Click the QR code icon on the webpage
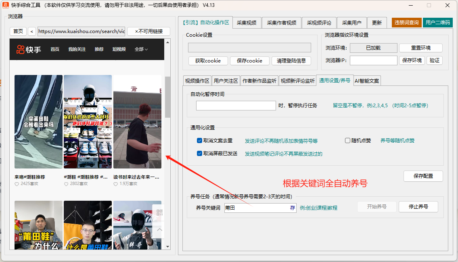The width and height of the screenshot is (458, 262). click(x=159, y=213)
